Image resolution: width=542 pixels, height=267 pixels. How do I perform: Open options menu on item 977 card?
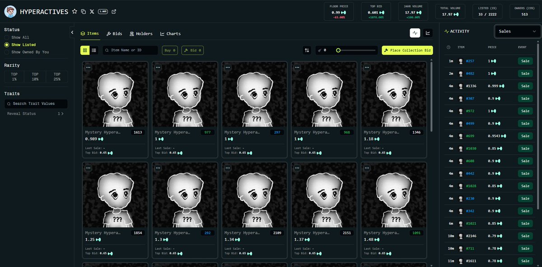[x=158, y=67]
